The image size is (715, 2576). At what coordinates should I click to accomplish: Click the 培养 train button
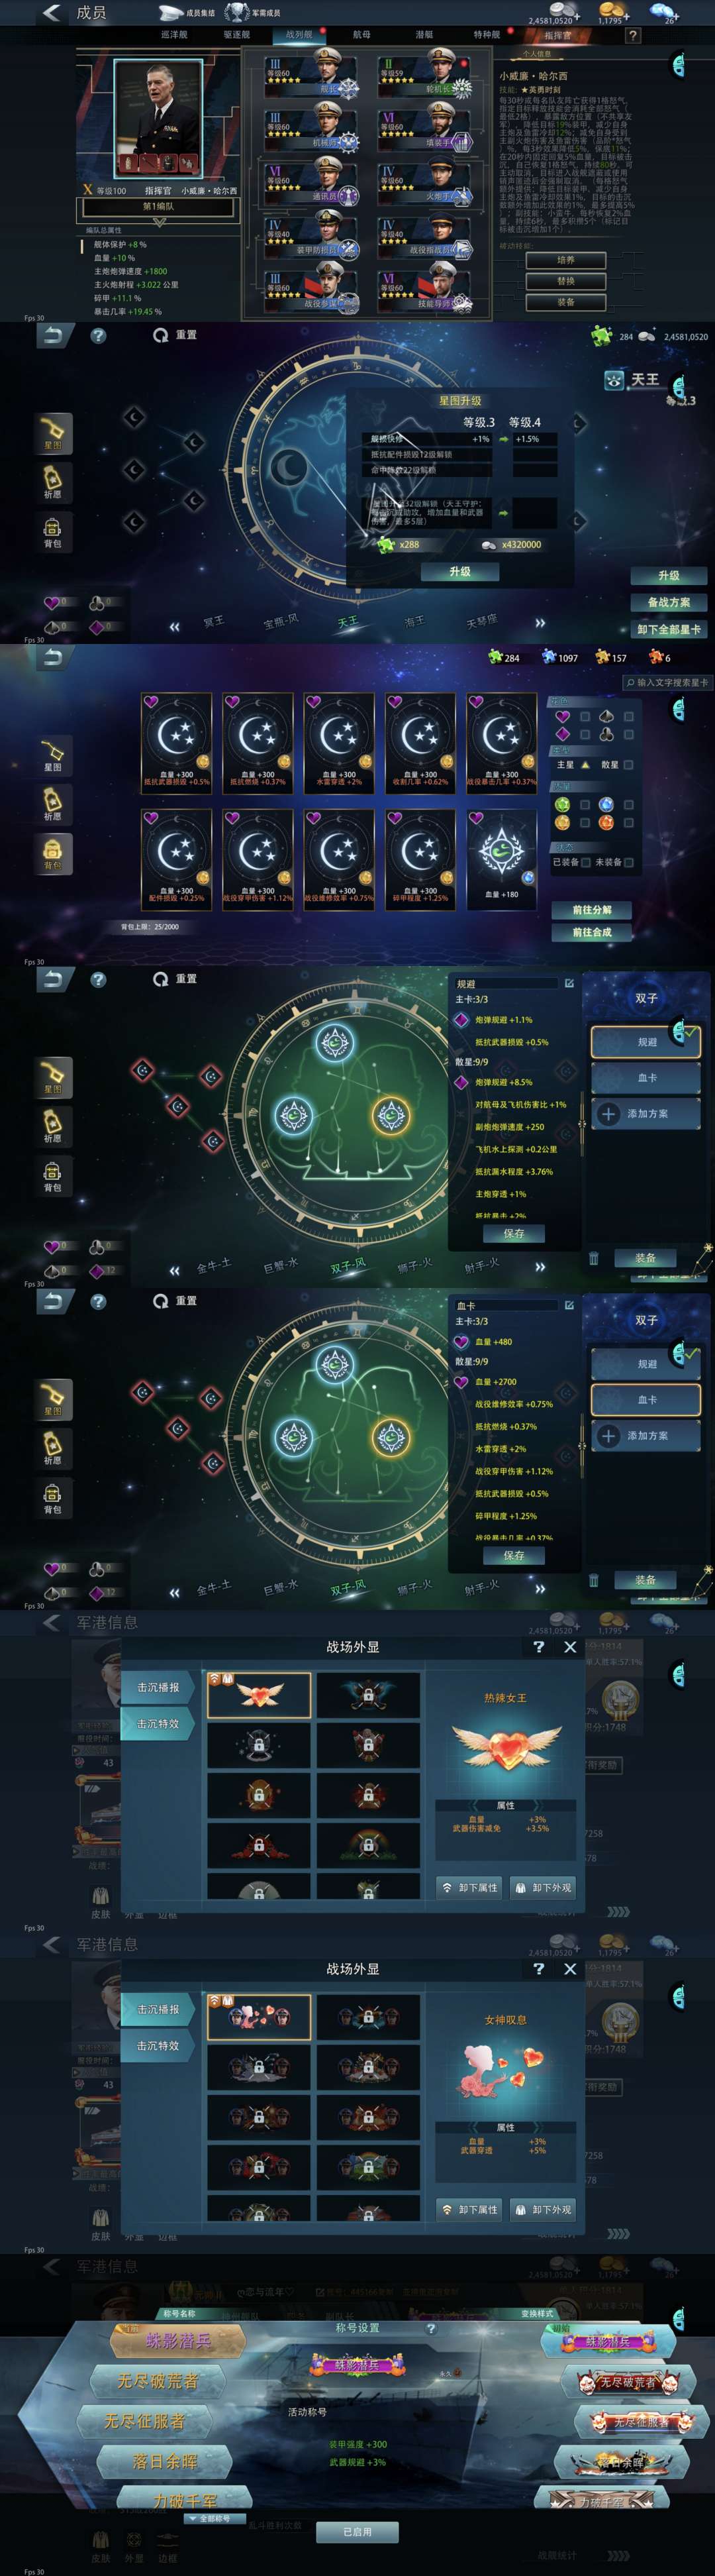[566, 260]
